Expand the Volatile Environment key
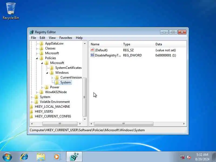Viewport: 216px width, 162px height. [x=32, y=102]
